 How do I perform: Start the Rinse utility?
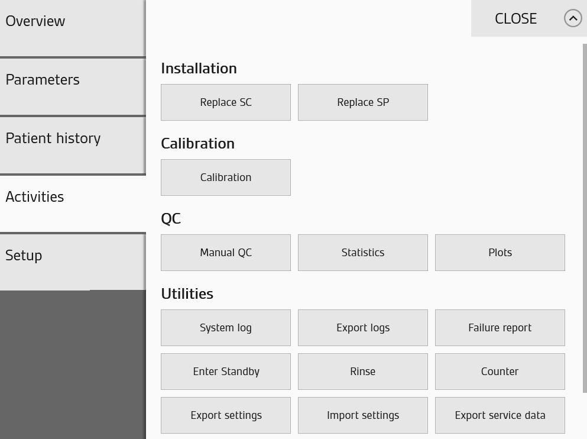(363, 372)
